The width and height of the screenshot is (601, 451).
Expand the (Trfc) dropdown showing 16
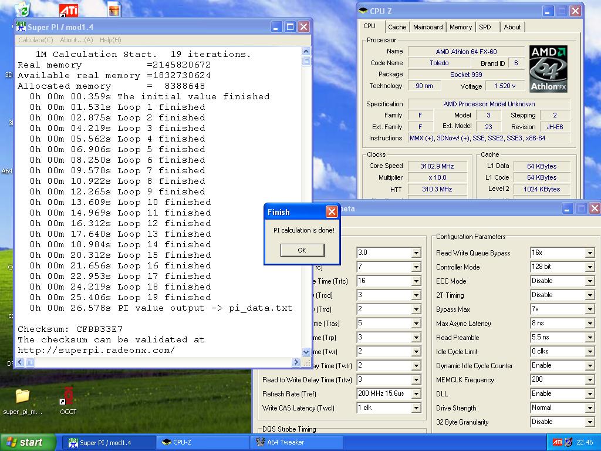[x=416, y=281]
